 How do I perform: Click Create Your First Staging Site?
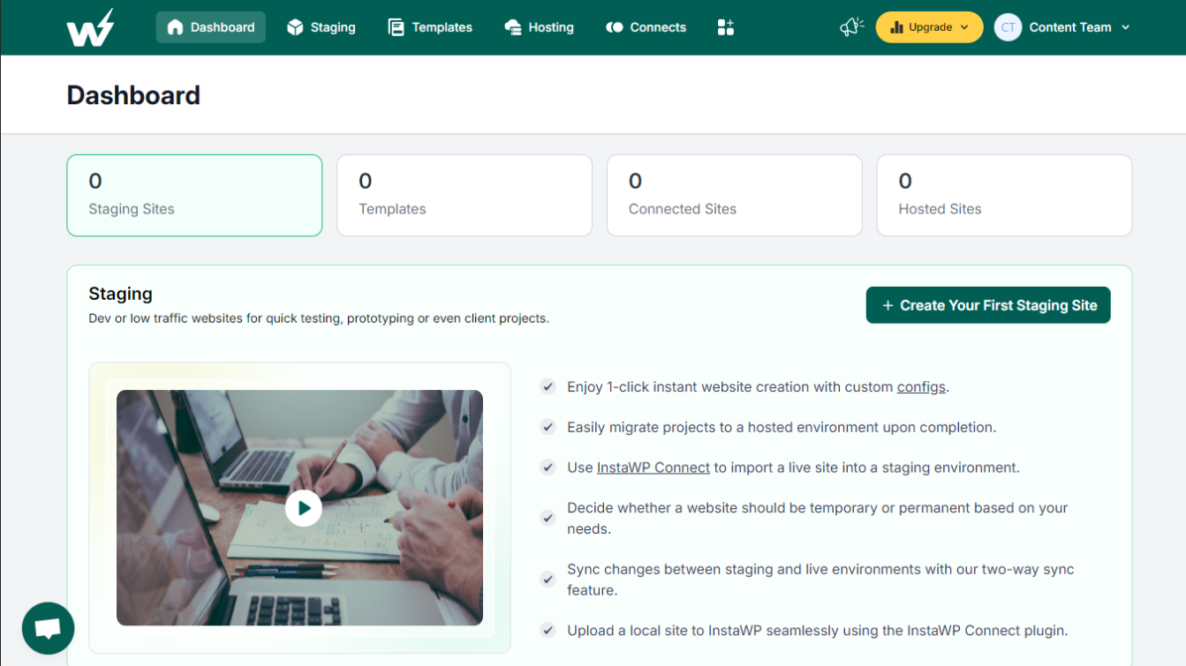[988, 305]
